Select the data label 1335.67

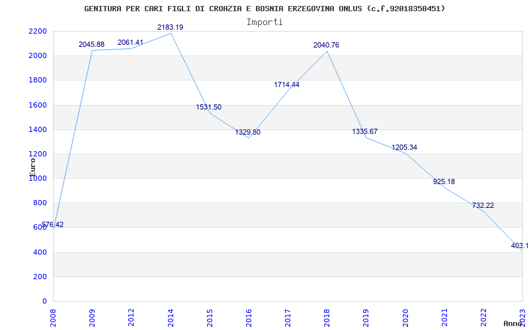click(365, 131)
